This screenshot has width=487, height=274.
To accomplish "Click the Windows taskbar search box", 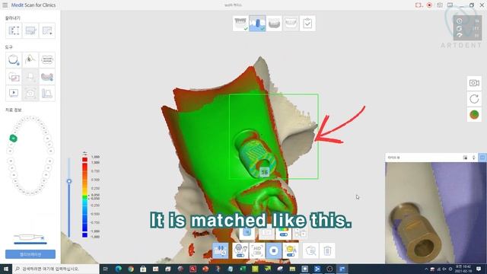I will (56, 269).
